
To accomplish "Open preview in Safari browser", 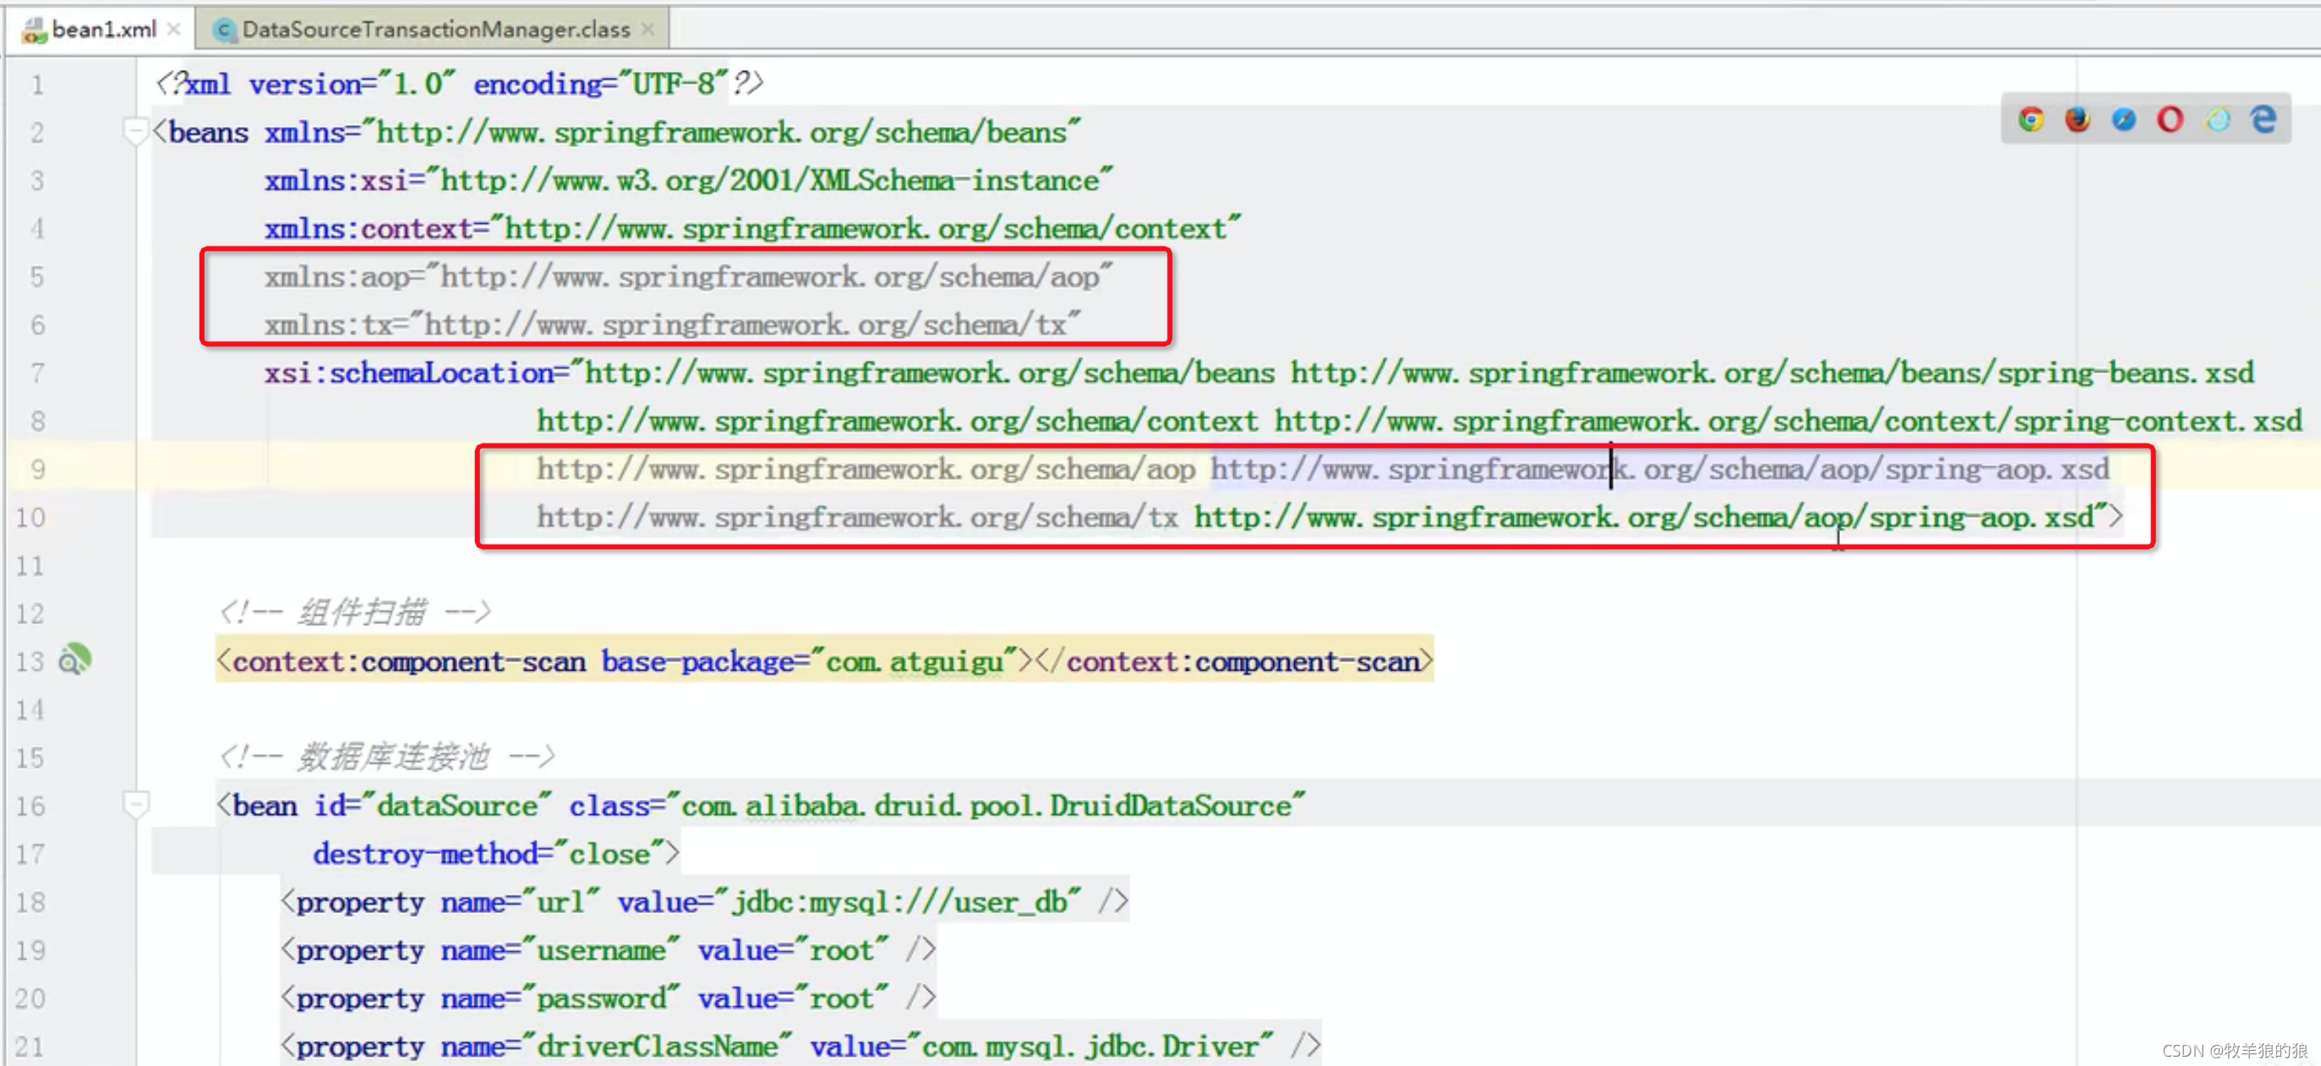I will tap(2124, 119).
